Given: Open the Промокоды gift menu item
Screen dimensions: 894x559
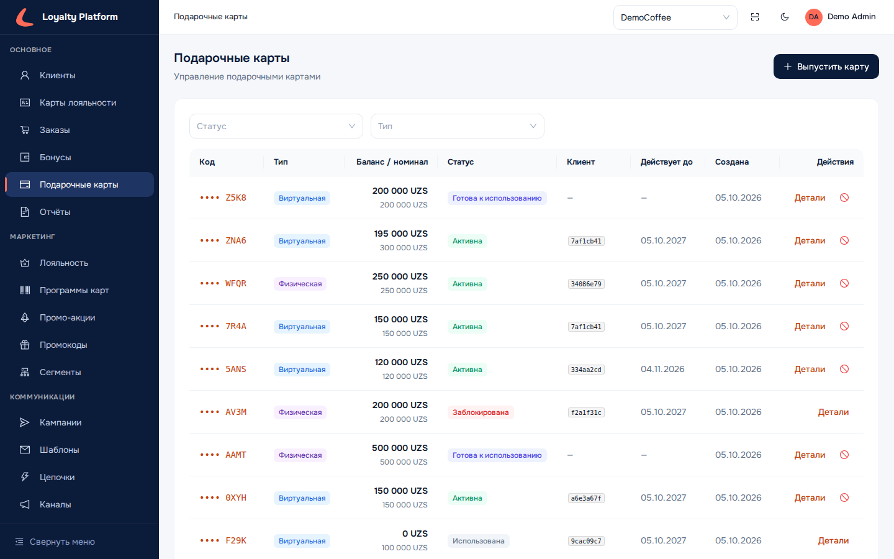Looking at the screenshot, I should 79,345.
